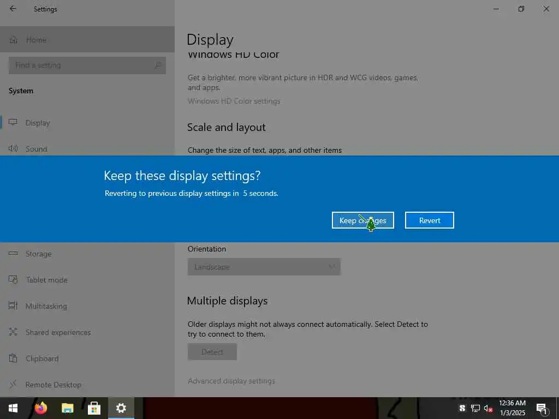Open Microsoft Store from taskbar
Viewport: 559px width, 419px height.
click(94, 408)
